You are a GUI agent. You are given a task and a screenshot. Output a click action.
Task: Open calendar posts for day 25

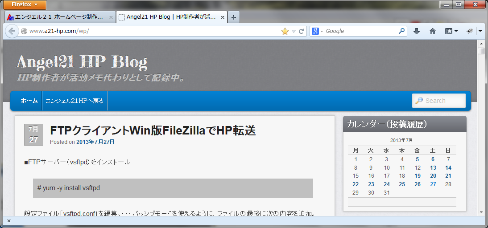[402, 184]
